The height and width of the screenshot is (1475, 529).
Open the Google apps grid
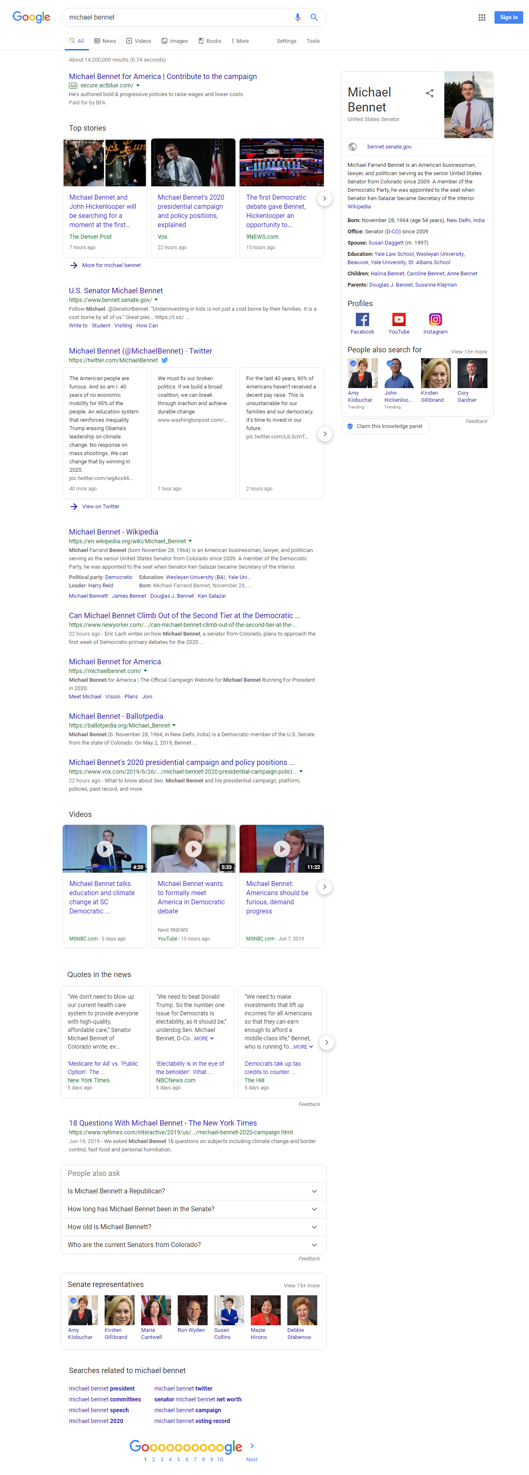pyautogui.click(x=482, y=17)
